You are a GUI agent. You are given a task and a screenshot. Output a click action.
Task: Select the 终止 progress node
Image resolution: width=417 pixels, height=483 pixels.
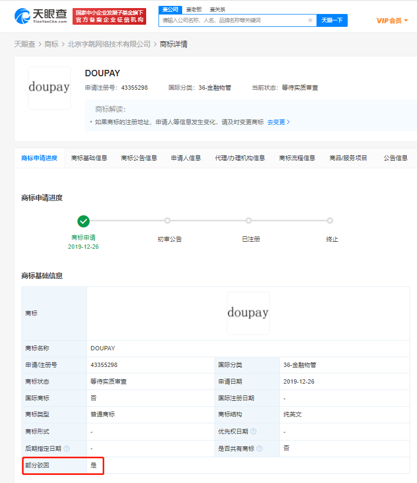(x=330, y=221)
